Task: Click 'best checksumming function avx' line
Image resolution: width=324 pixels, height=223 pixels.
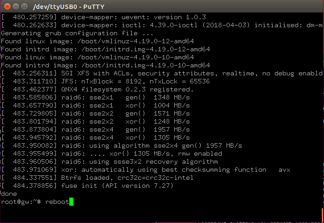Action: coord(146,170)
